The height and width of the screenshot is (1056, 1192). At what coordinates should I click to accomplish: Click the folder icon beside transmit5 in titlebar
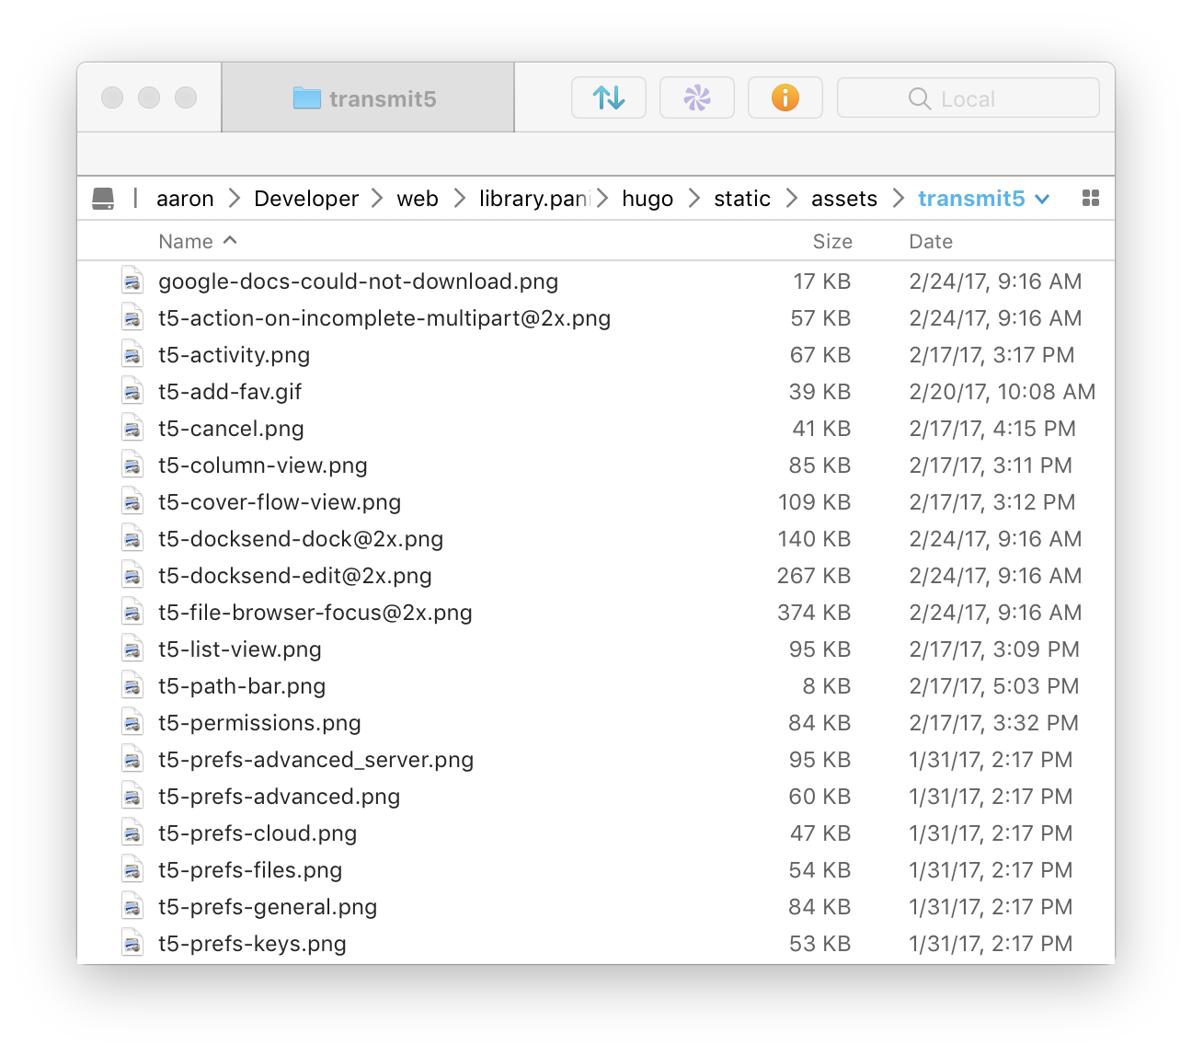pos(307,98)
